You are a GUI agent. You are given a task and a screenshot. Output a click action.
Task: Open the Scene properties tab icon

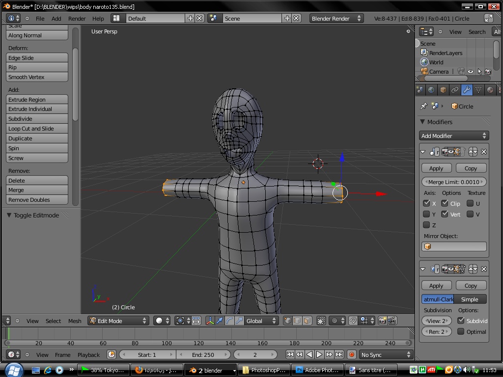point(419,90)
